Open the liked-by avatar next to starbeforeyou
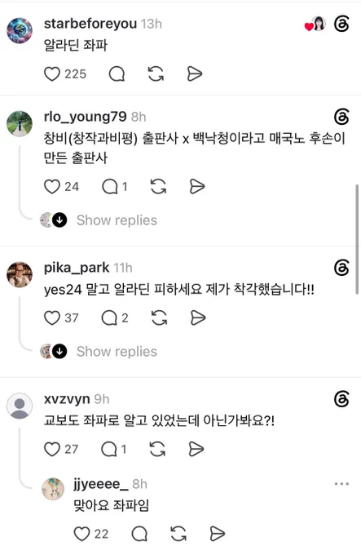This screenshot has width=361, height=555. (319, 24)
